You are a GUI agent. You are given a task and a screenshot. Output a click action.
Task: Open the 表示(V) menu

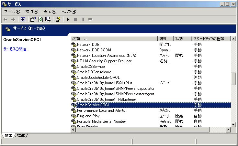click(50, 12)
